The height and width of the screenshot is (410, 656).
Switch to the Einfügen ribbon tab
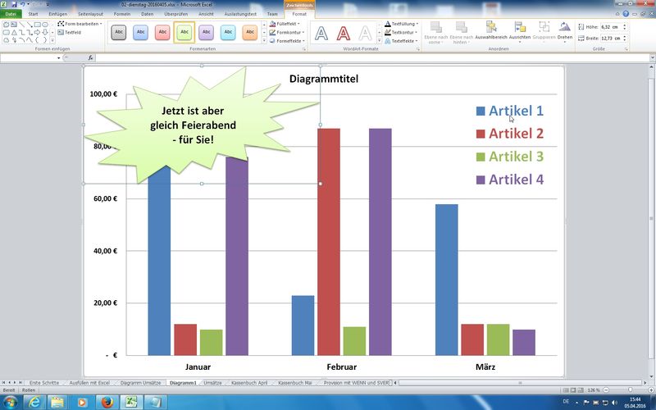[57, 14]
